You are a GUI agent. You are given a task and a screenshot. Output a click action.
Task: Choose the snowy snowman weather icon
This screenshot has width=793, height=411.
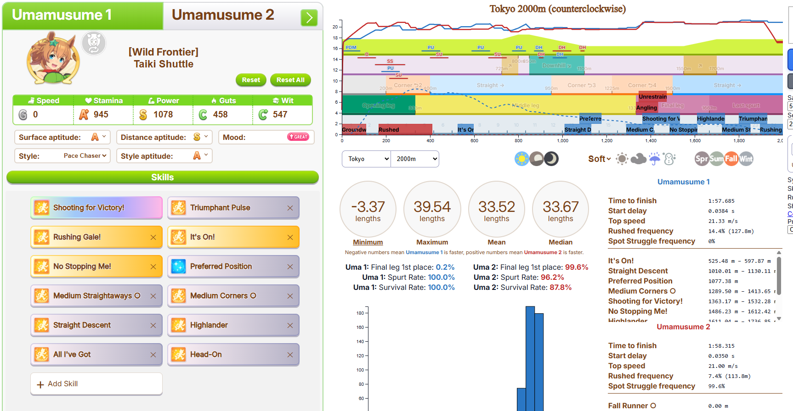point(670,159)
